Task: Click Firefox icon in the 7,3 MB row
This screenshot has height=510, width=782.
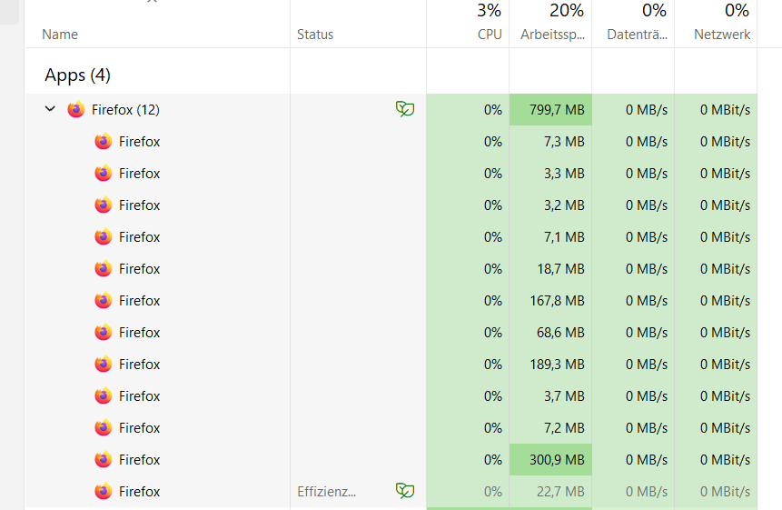Action: [104, 141]
